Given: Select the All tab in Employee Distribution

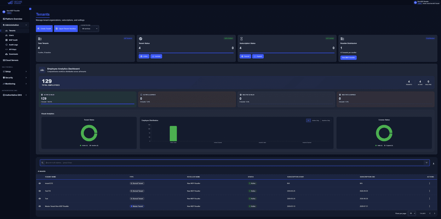Looking at the screenshot, I should (309, 120).
